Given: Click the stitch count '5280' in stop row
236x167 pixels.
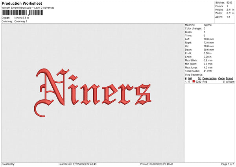Looking at the screenshot, I should [x=198, y=82].
